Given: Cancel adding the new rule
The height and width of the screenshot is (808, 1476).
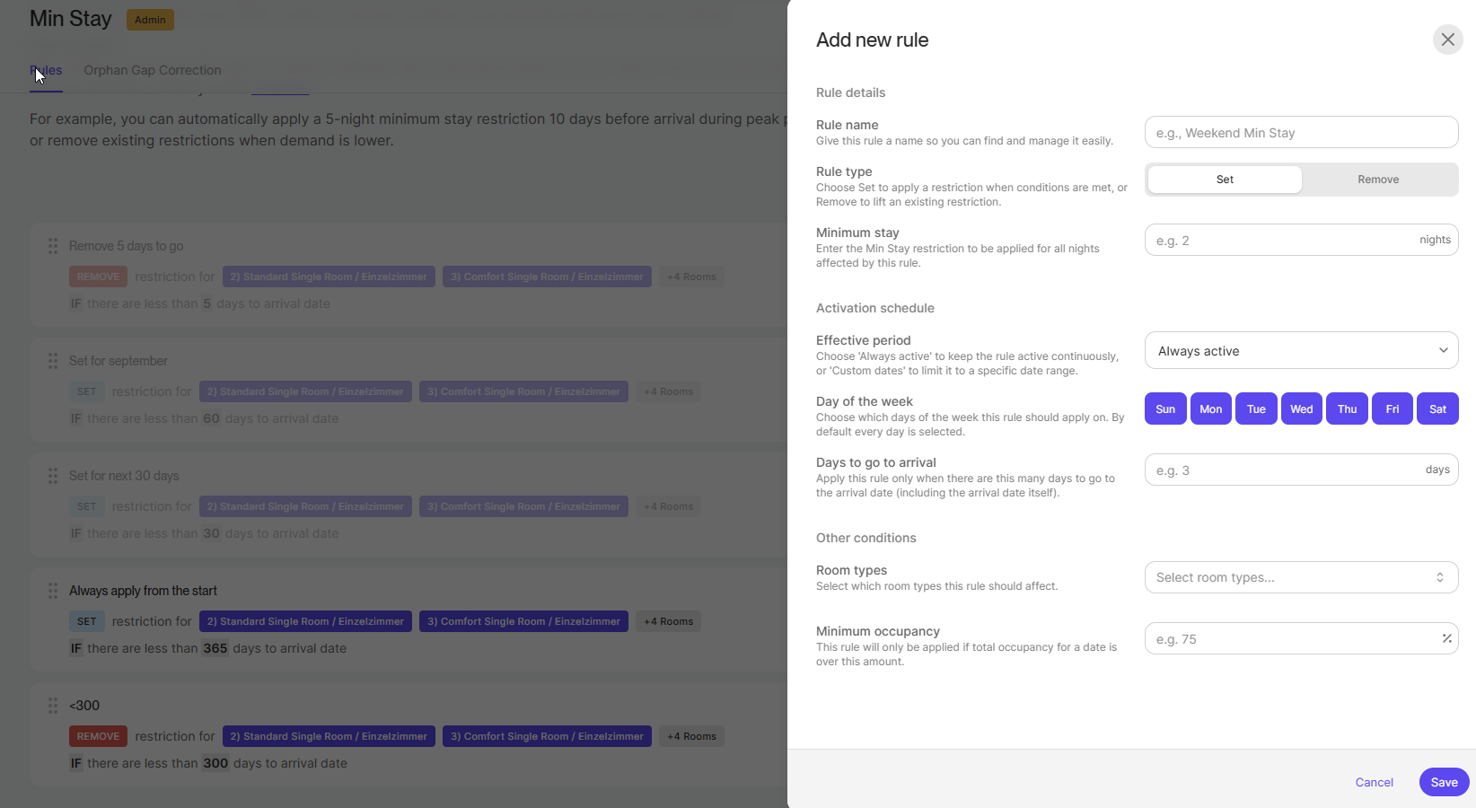Looking at the screenshot, I should (1374, 782).
